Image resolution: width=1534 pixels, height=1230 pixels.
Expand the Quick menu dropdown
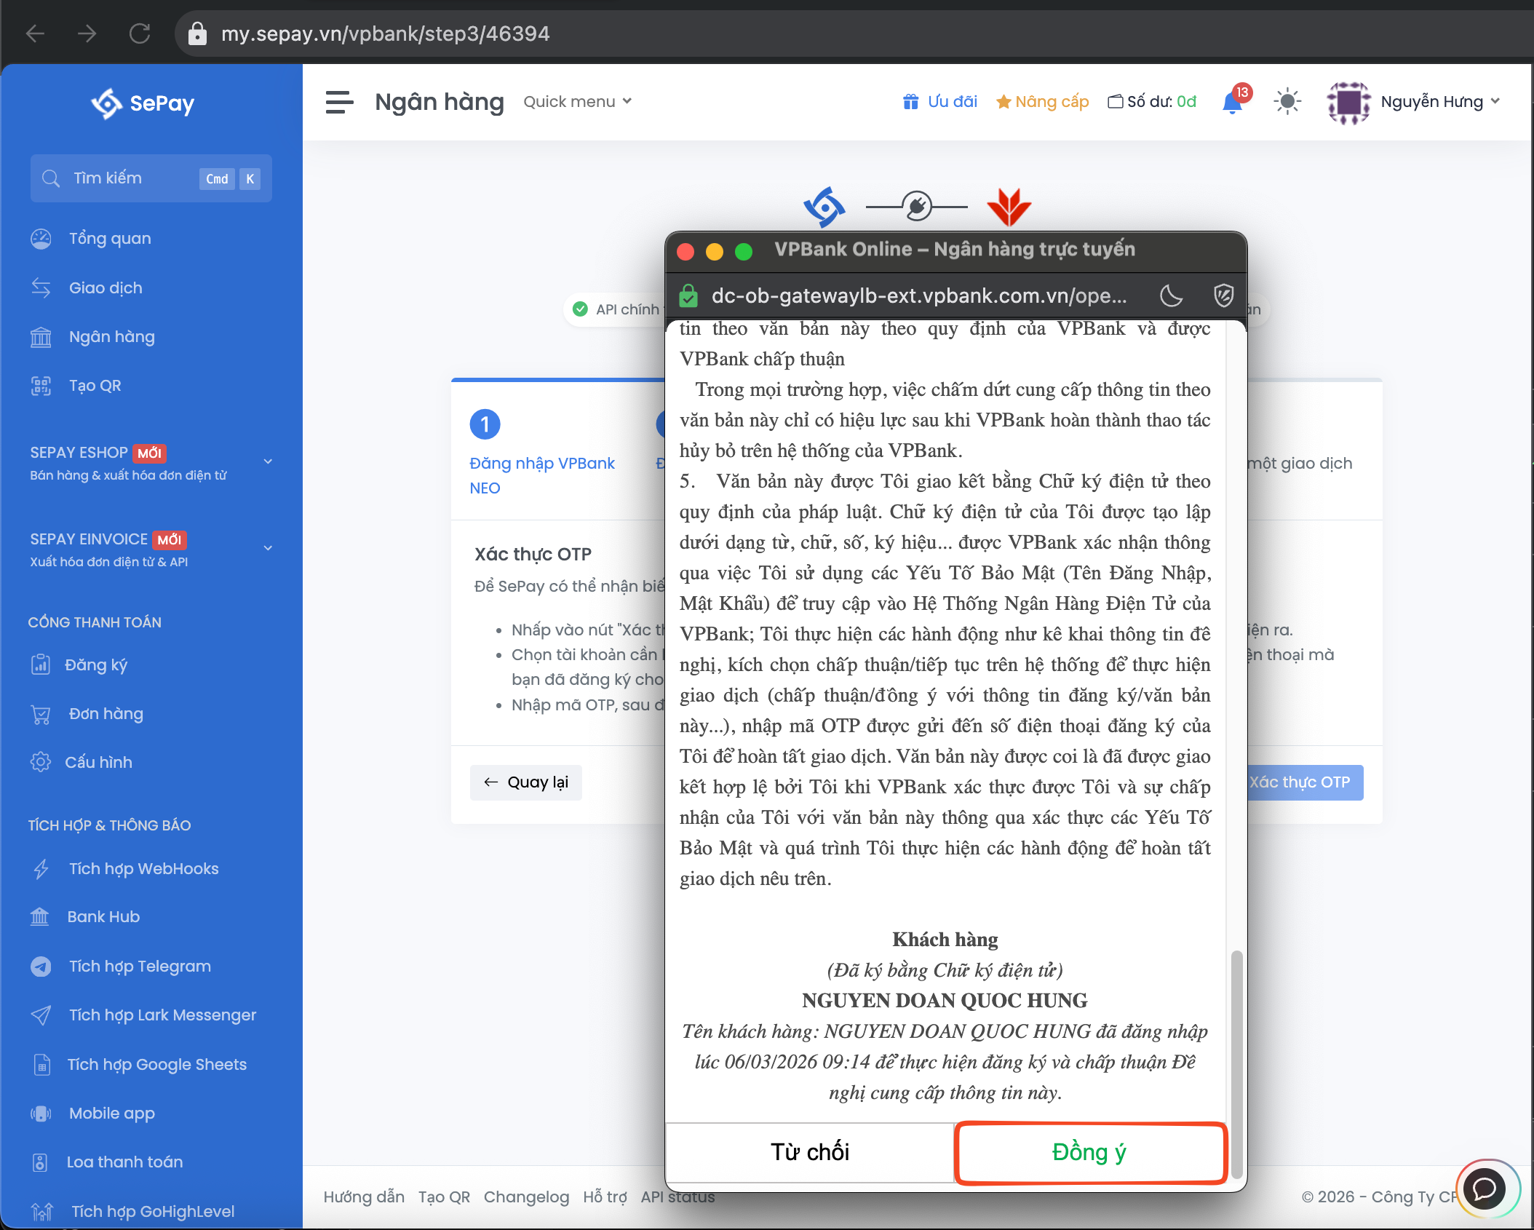577,102
